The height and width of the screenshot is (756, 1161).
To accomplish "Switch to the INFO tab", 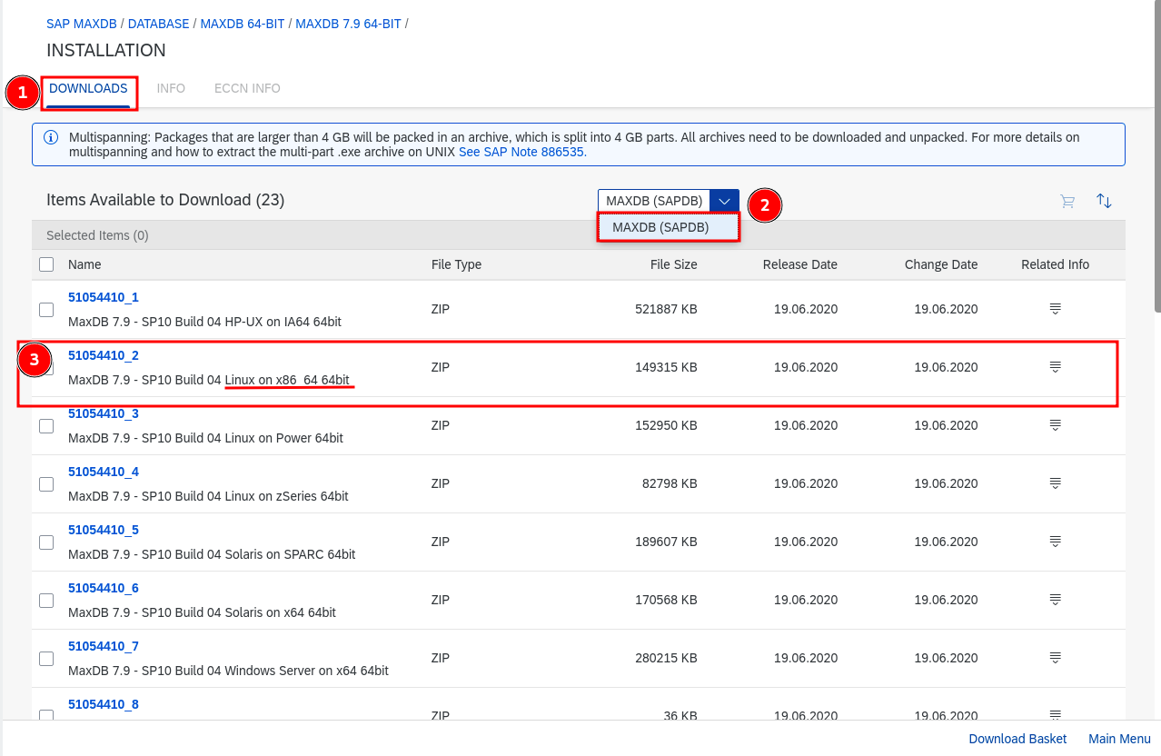I will pyautogui.click(x=171, y=88).
